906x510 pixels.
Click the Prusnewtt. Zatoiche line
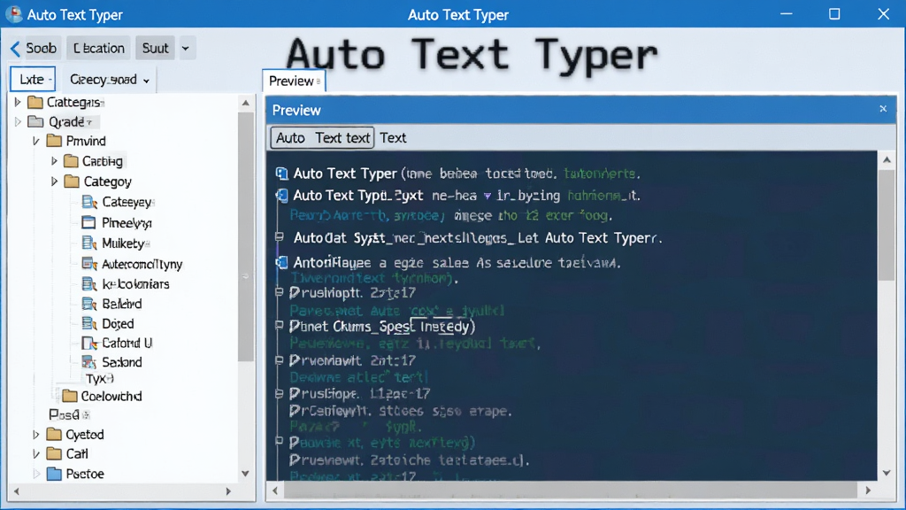tap(410, 460)
